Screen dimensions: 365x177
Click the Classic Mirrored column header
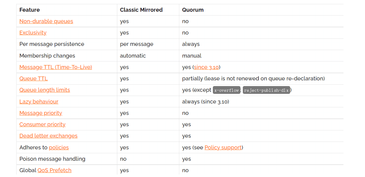coord(141,10)
